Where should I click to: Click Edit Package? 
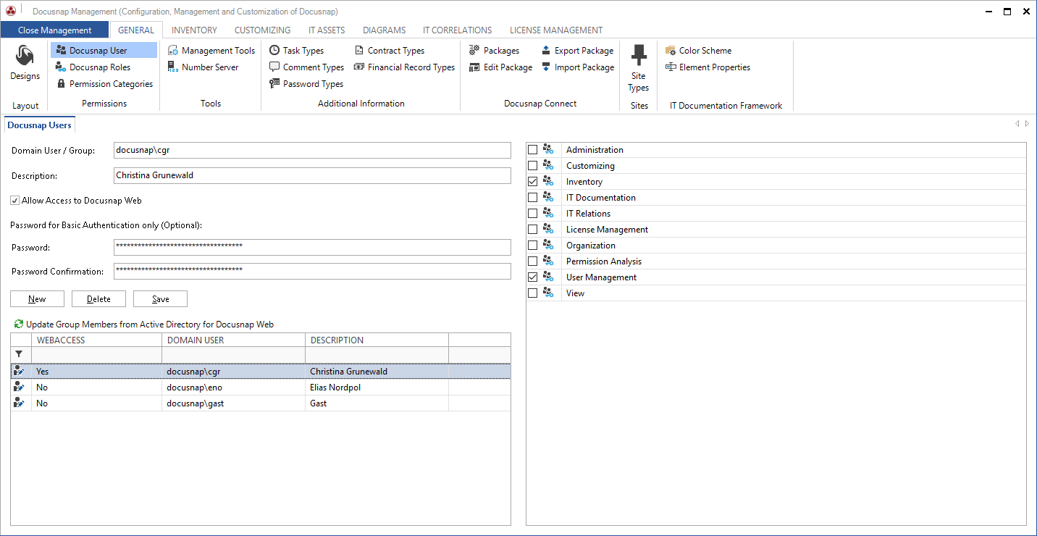(x=500, y=67)
